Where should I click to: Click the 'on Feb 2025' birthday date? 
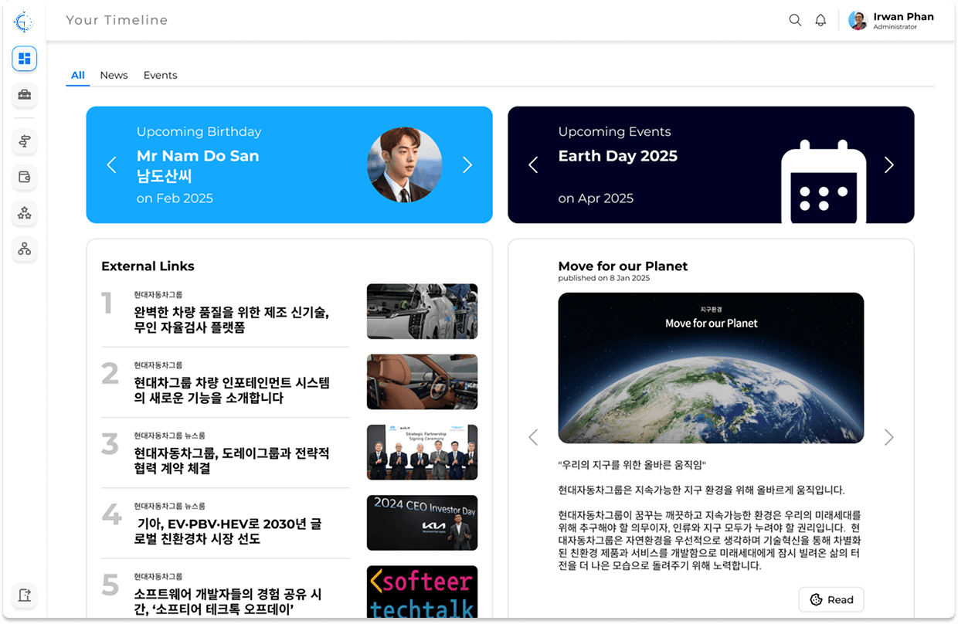[175, 198]
